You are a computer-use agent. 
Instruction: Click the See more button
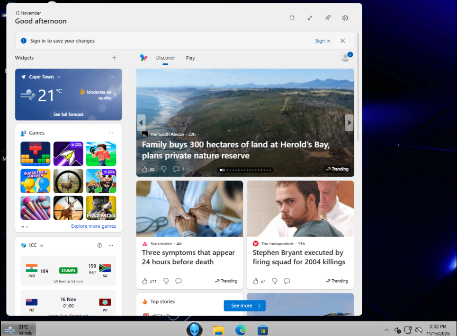244,306
